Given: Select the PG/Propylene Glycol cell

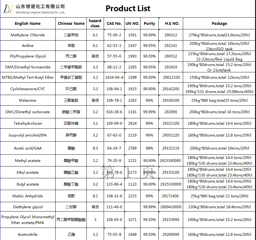Looking at the screenshot, I should pyautogui.click(x=28, y=56).
